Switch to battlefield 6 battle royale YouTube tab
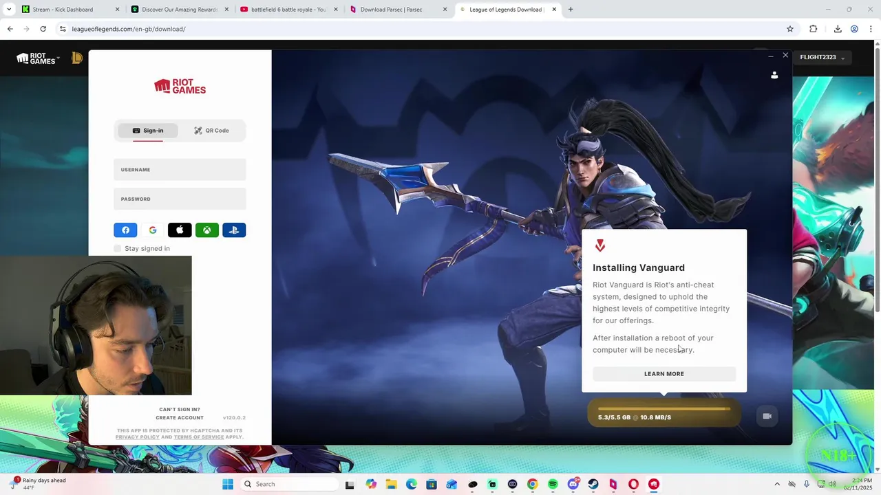This screenshot has width=881, height=495. click(x=288, y=10)
